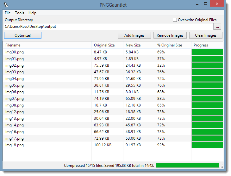231x176 pixels.
Task: Click the progress bar for img00.png
Action: (207, 52)
